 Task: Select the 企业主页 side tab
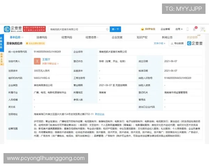tap(1, 42)
